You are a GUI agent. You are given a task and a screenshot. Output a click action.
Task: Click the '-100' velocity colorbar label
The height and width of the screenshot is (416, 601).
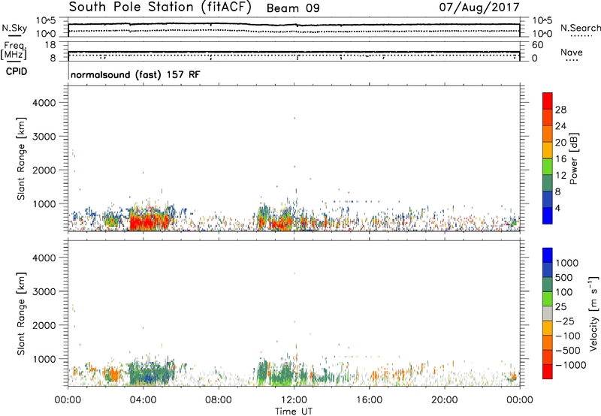(x=568, y=336)
